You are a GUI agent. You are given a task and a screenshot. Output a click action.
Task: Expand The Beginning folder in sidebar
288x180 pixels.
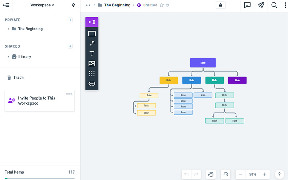pyautogui.click(x=8, y=29)
